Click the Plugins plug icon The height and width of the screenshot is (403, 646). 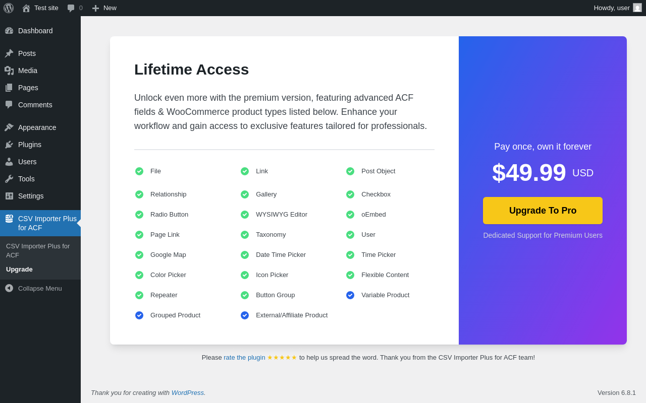point(9,145)
